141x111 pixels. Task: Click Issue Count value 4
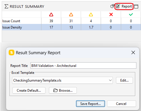tap(91, 21)
